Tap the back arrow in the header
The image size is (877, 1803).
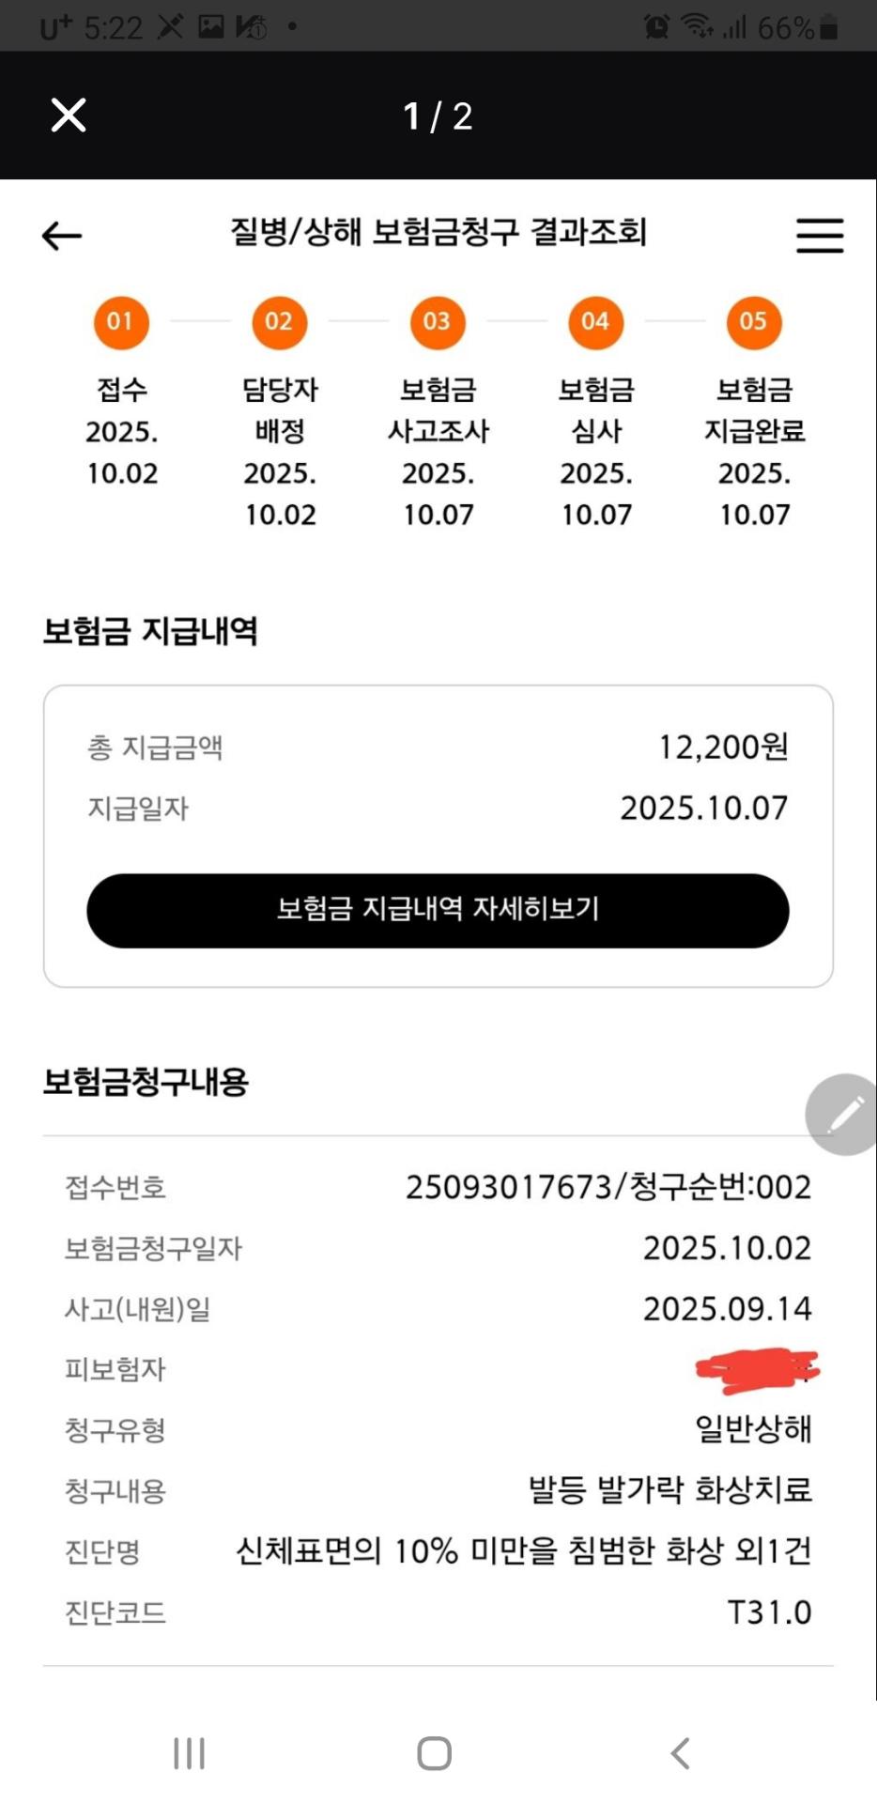62,235
